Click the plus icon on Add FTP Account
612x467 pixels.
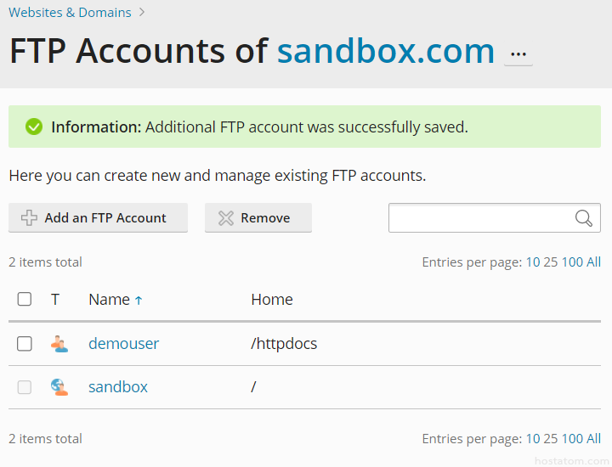(x=29, y=218)
